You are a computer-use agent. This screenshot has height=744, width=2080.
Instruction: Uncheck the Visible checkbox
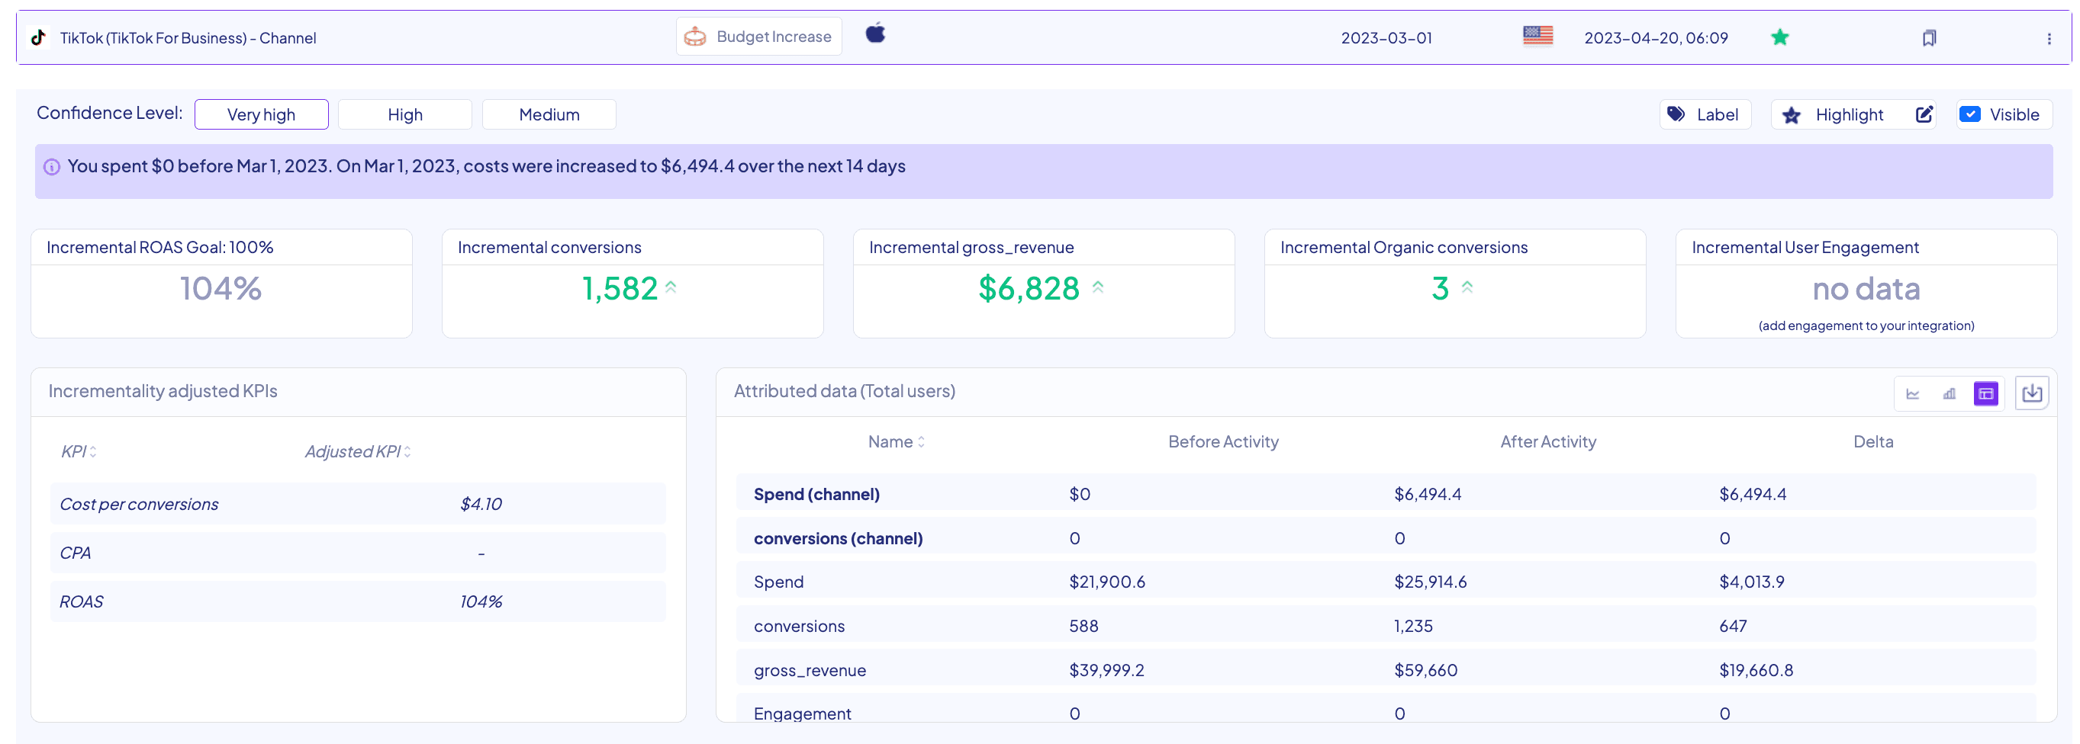[1970, 114]
